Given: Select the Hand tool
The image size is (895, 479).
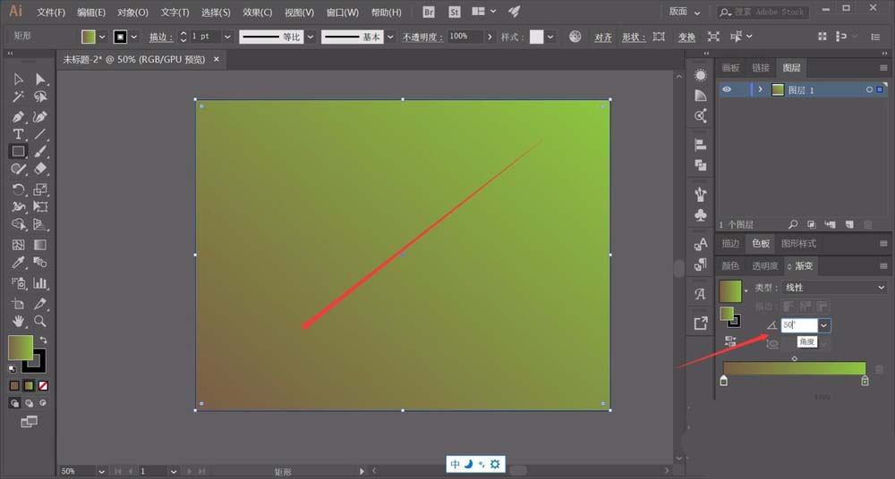Looking at the screenshot, I should pos(18,321).
